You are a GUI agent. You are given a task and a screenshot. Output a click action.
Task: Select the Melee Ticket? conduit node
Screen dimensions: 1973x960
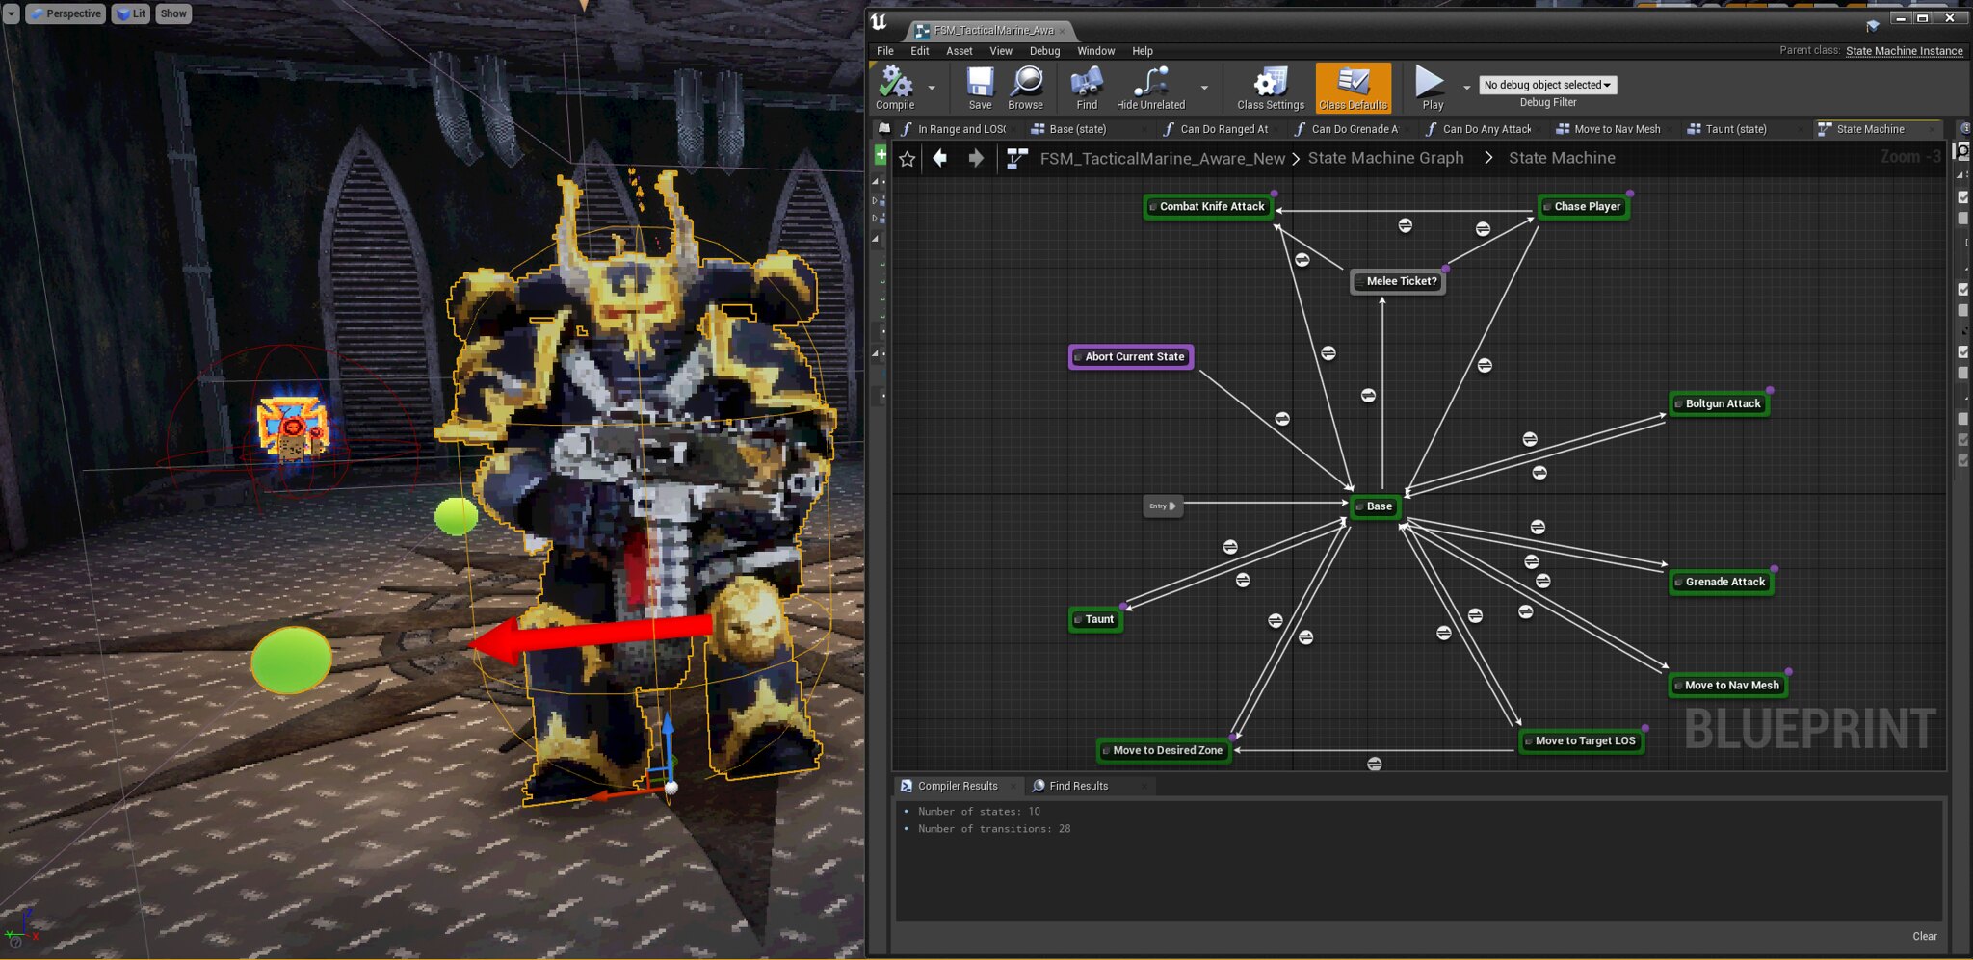pyautogui.click(x=1398, y=281)
